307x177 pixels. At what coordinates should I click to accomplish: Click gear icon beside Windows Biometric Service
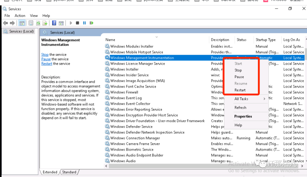(107, 149)
